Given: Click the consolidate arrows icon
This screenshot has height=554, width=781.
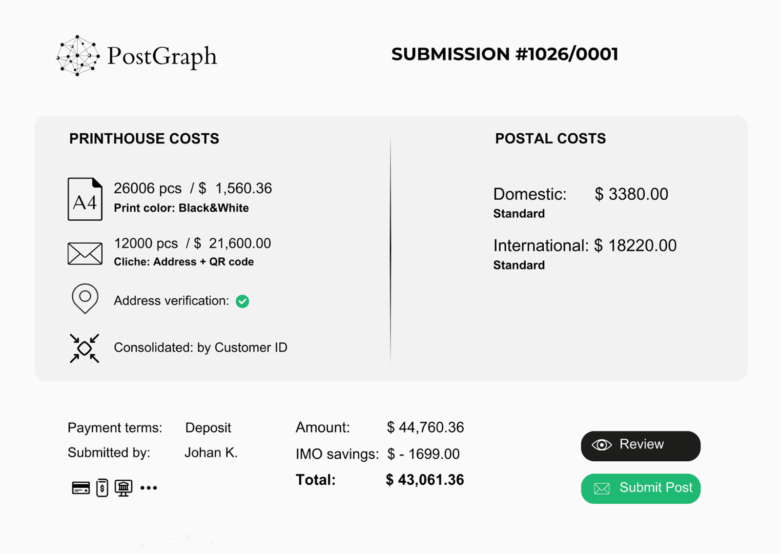Looking at the screenshot, I should (x=84, y=349).
